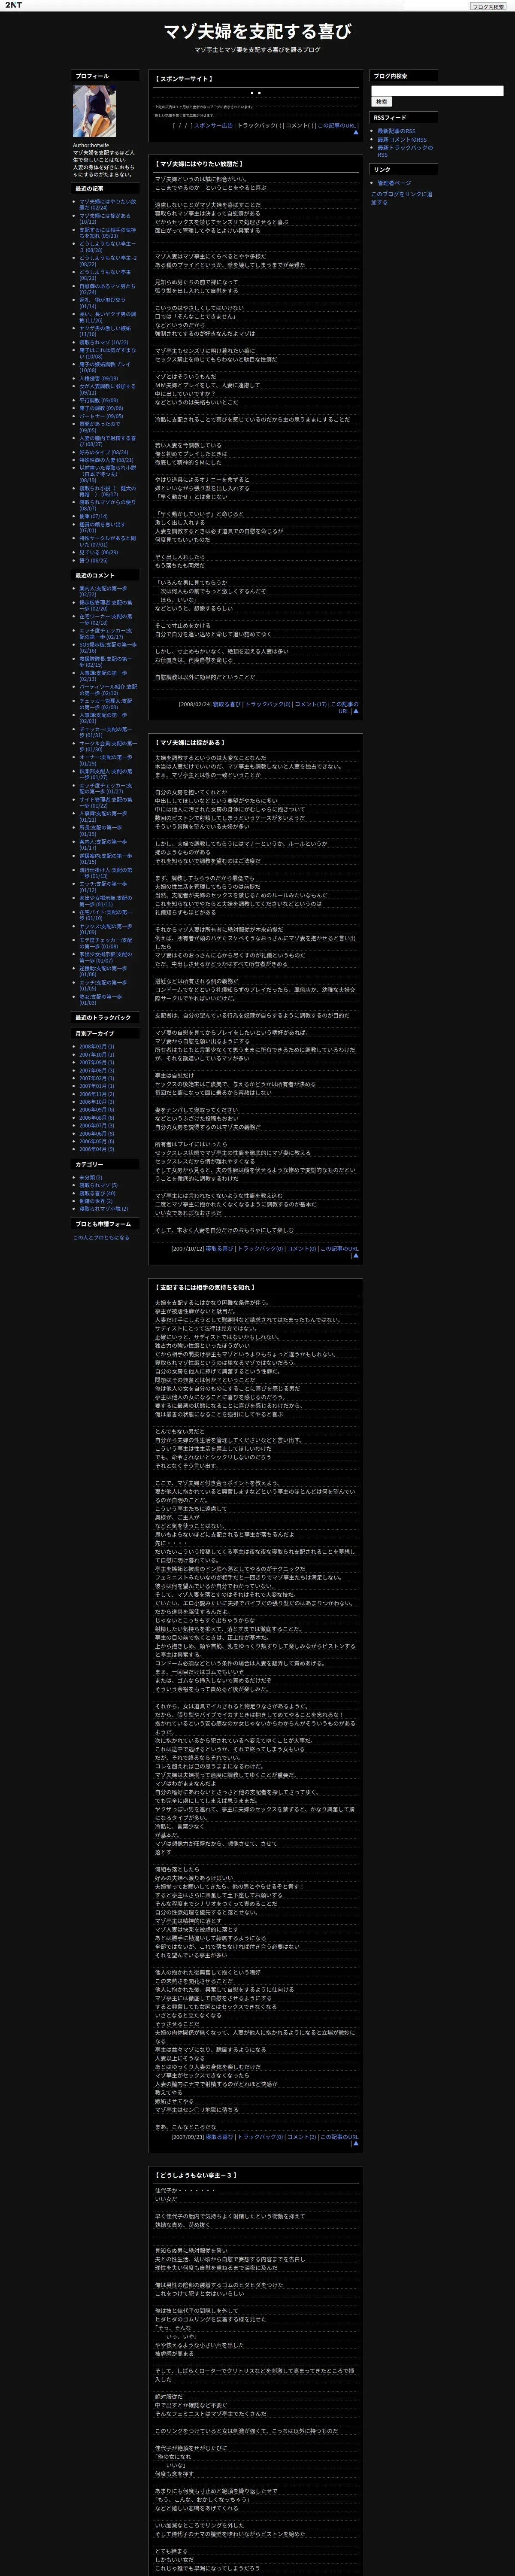Screen dimensions: 515x2576
Task: Open the 2007年01月 archive link
Action: click(97, 1086)
